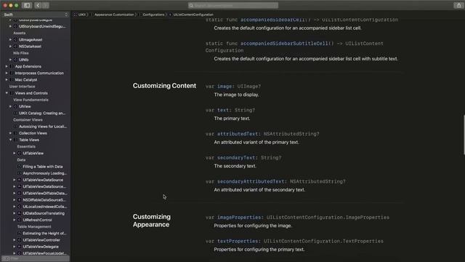
Task: Click the App Extensions collection icon
Action: pyautogui.click(x=12, y=66)
